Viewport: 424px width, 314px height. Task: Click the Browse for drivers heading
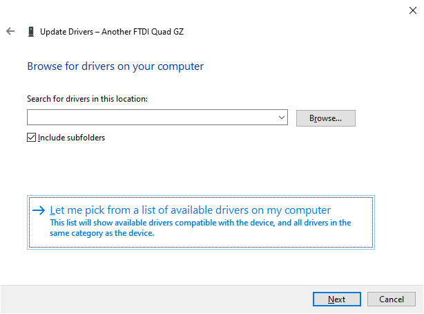(115, 66)
